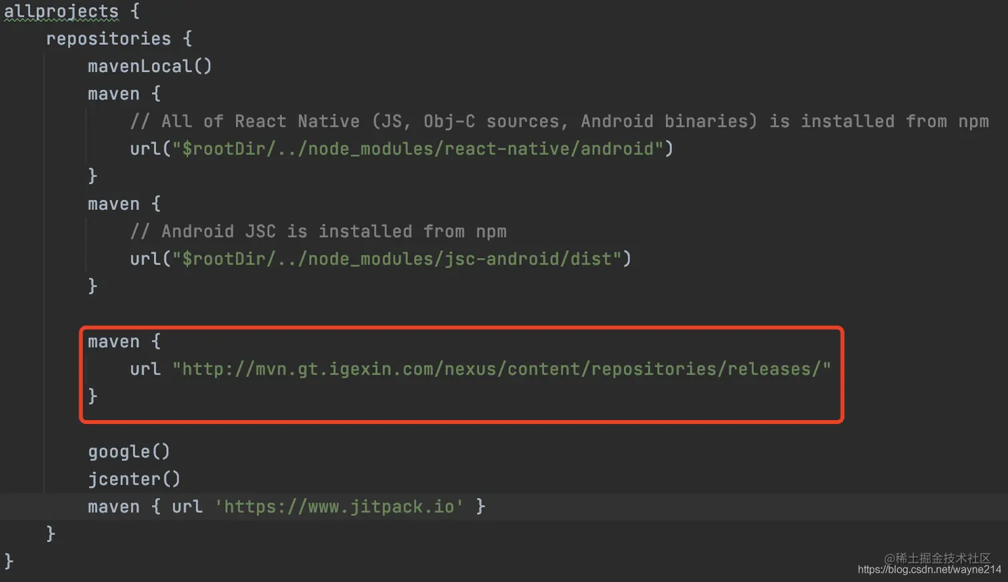Click 'maven {' above the React Native comment

point(125,94)
